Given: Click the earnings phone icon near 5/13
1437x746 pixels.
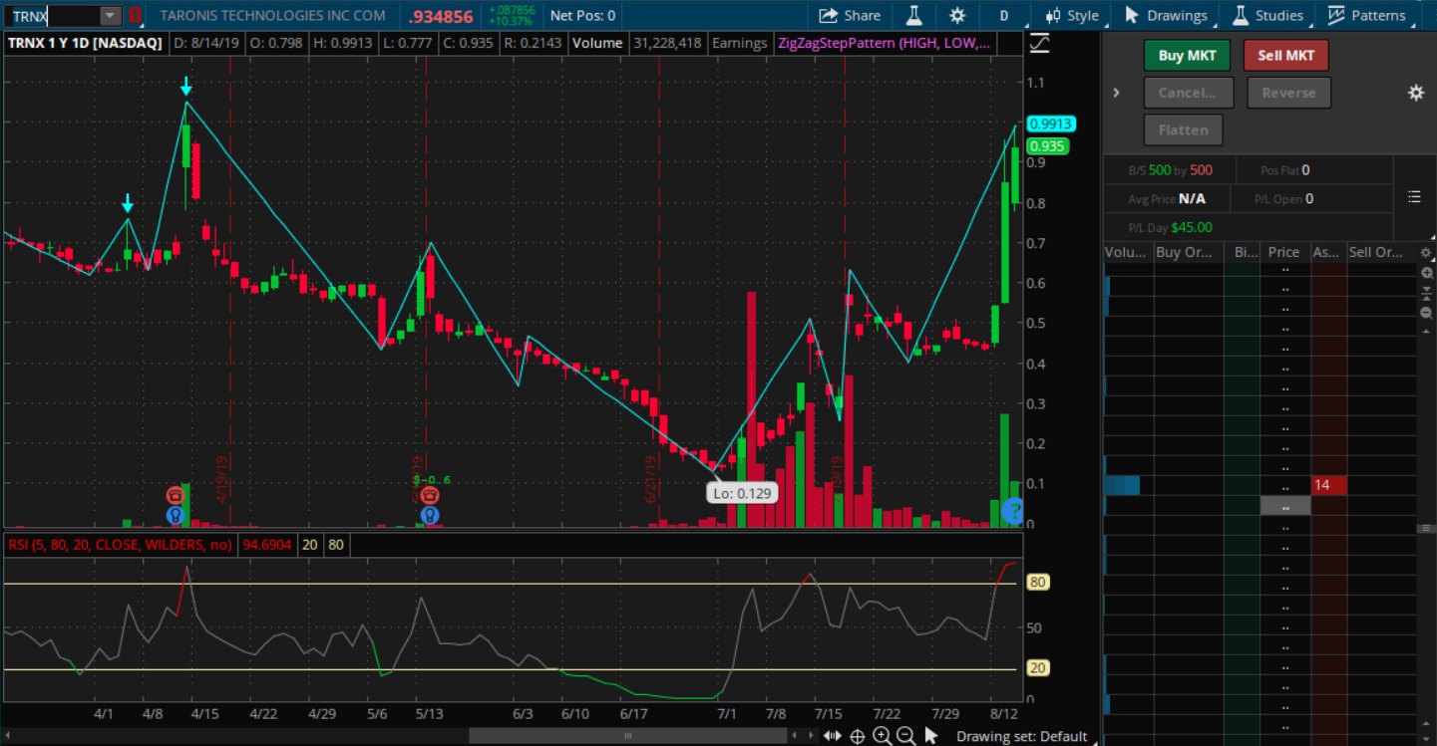Looking at the screenshot, I should [x=430, y=495].
